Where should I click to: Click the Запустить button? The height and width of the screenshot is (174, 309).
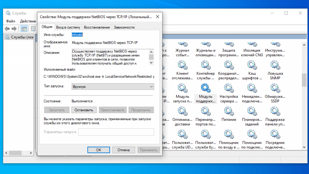(x=56, y=110)
